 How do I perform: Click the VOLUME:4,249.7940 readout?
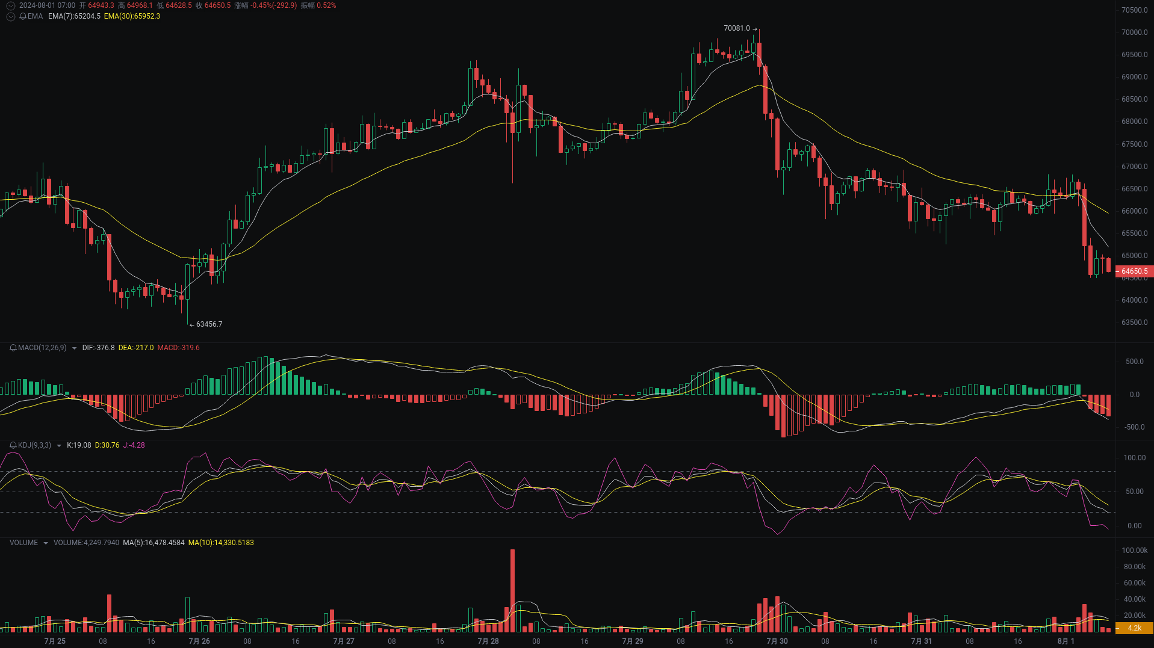coord(86,543)
